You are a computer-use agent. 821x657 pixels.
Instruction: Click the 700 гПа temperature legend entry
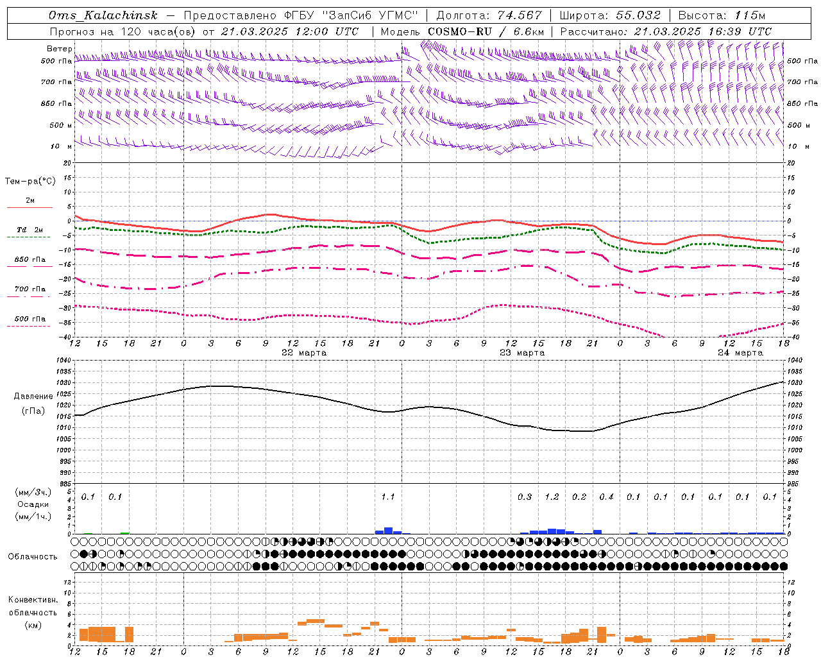pos(30,289)
